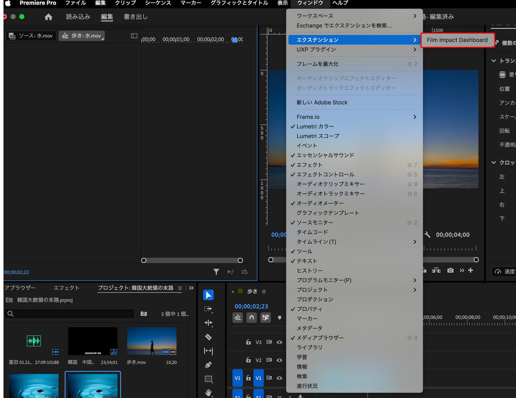Switch to the ソース・水.mov tab
The width and height of the screenshot is (516, 398).
pyautogui.click(x=31, y=36)
